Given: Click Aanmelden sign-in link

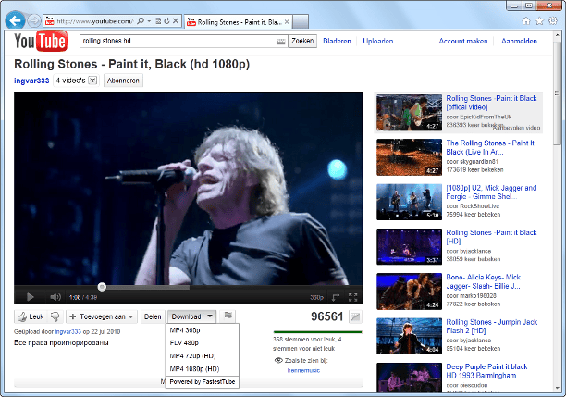Looking at the screenshot, I should [x=519, y=42].
